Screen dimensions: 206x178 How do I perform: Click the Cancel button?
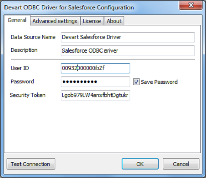coord(181,164)
